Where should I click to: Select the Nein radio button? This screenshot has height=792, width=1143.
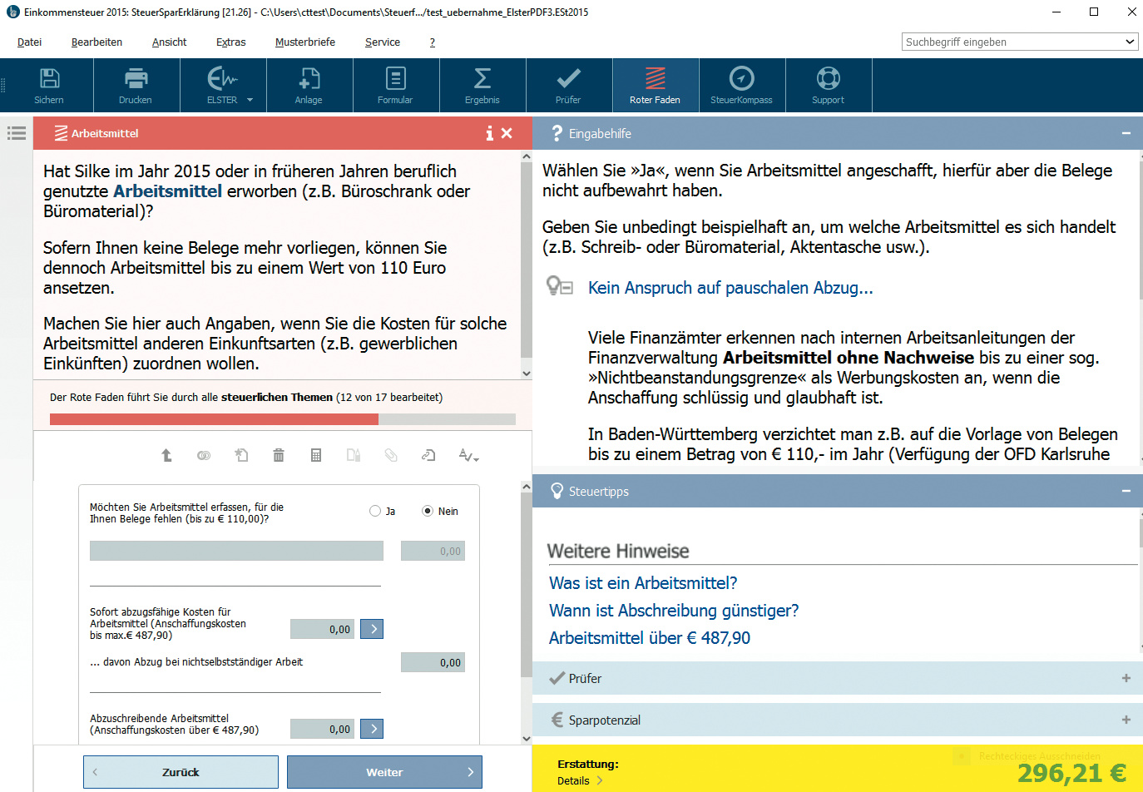428,511
